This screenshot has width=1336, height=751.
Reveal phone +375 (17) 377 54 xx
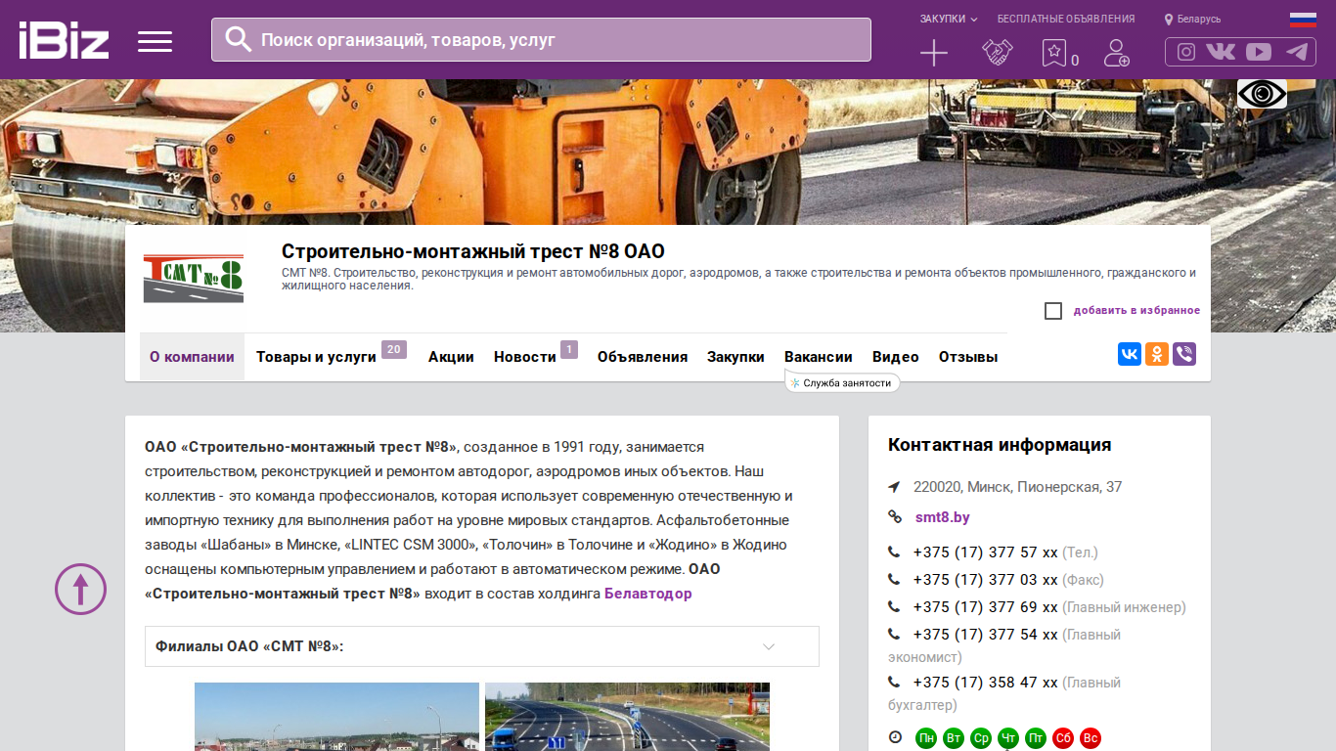coord(986,635)
